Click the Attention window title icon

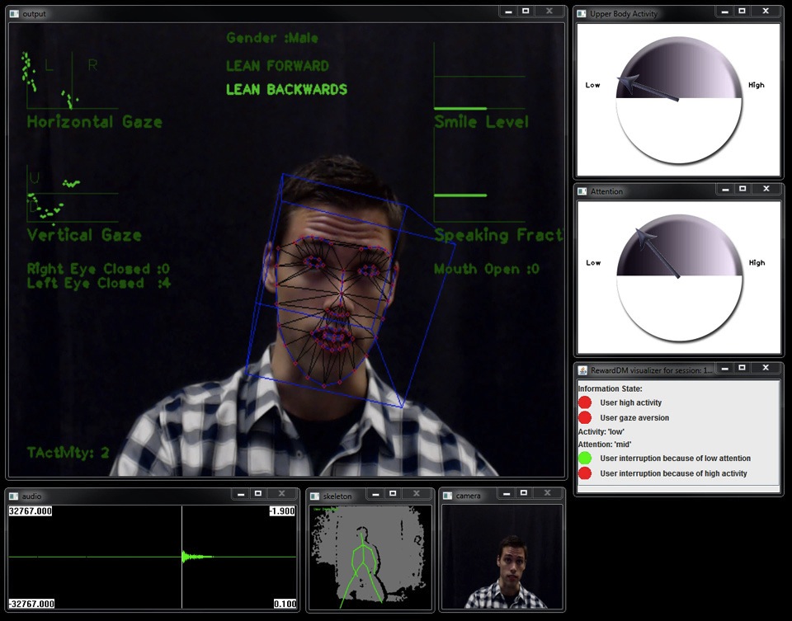(x=582, y=191)
